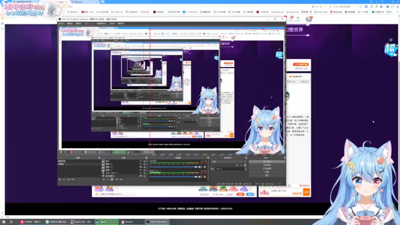Pop out the Audio Mixer dock panel
Screen dimensions: 400x225
point(208,158)
